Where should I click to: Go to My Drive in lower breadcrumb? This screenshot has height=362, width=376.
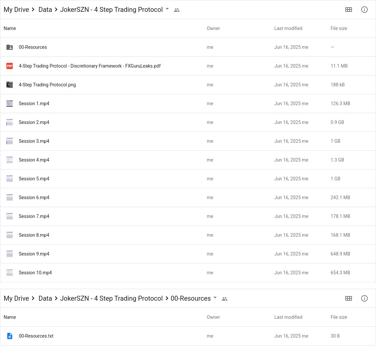click(16, 298)
